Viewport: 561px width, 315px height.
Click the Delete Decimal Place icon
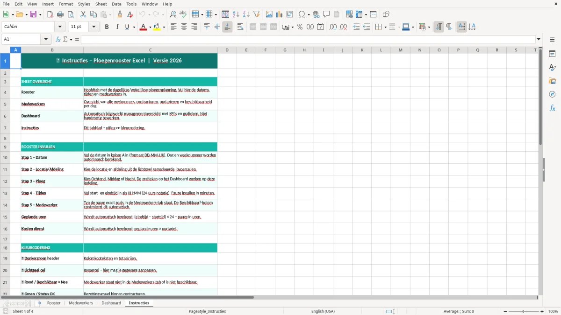pos(344,27)
